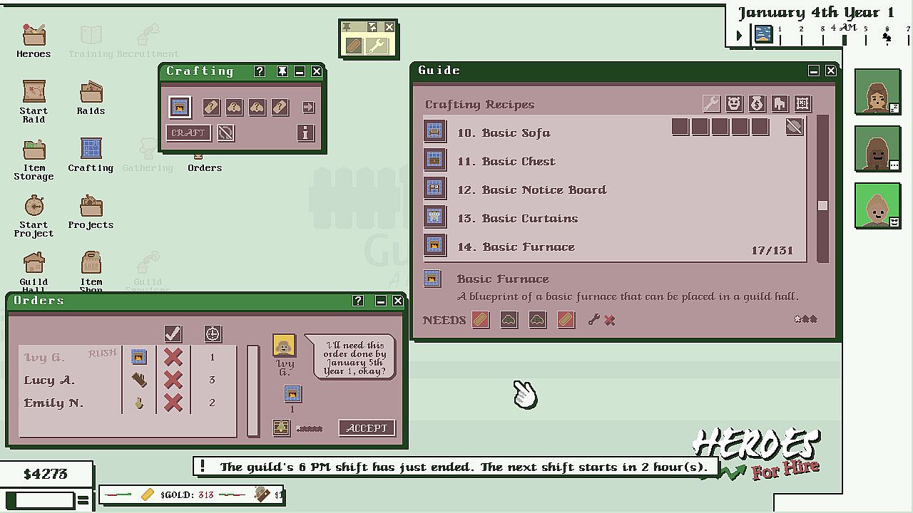This screenshot has width=913, height=513.
Task: Click Ivy G.'s portrait in Orders
Action: [x=285, y=346]
